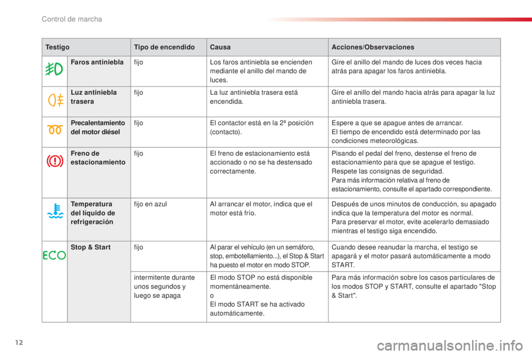Viewport: 532px width, 355px height.
Task: Click the red header bar at top
Action: click(x=398, y=20)
